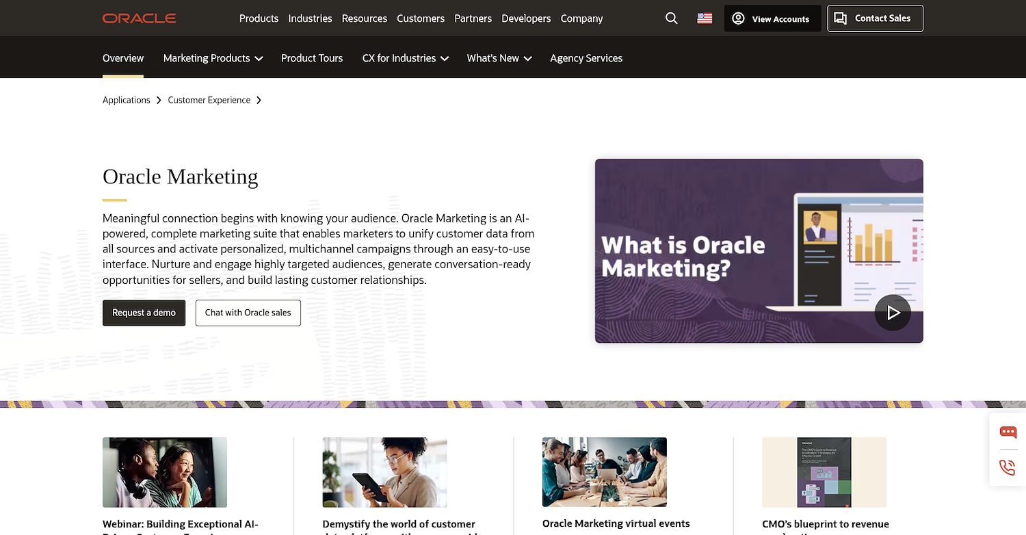Open the What is Oracle Marketing video thumbnail
The width and height of the screenshot is (1026, 535).
point(759,251)
